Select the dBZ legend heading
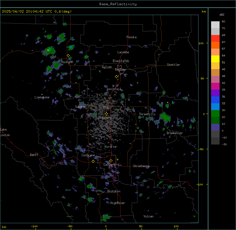The width and height of the screenshot is (236, 230). (222, 14)
